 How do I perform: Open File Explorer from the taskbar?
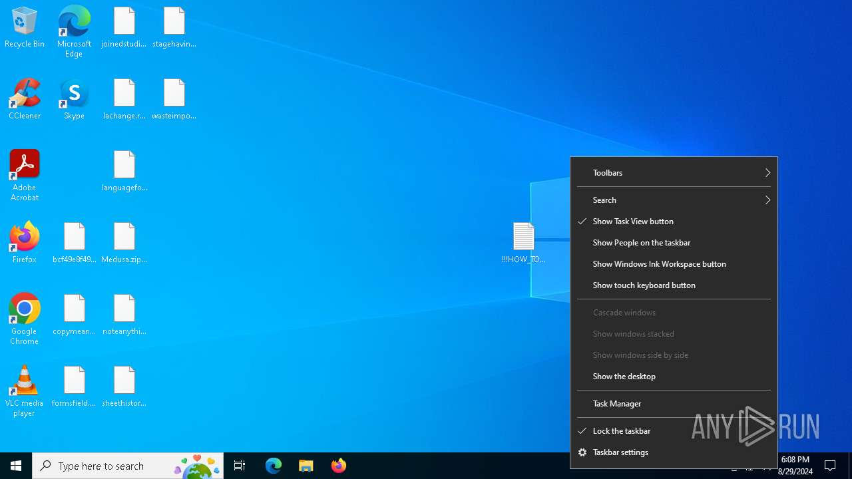306,466
